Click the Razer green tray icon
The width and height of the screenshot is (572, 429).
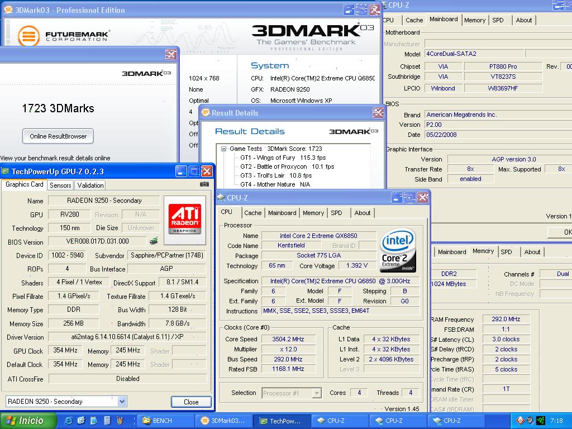540,421
